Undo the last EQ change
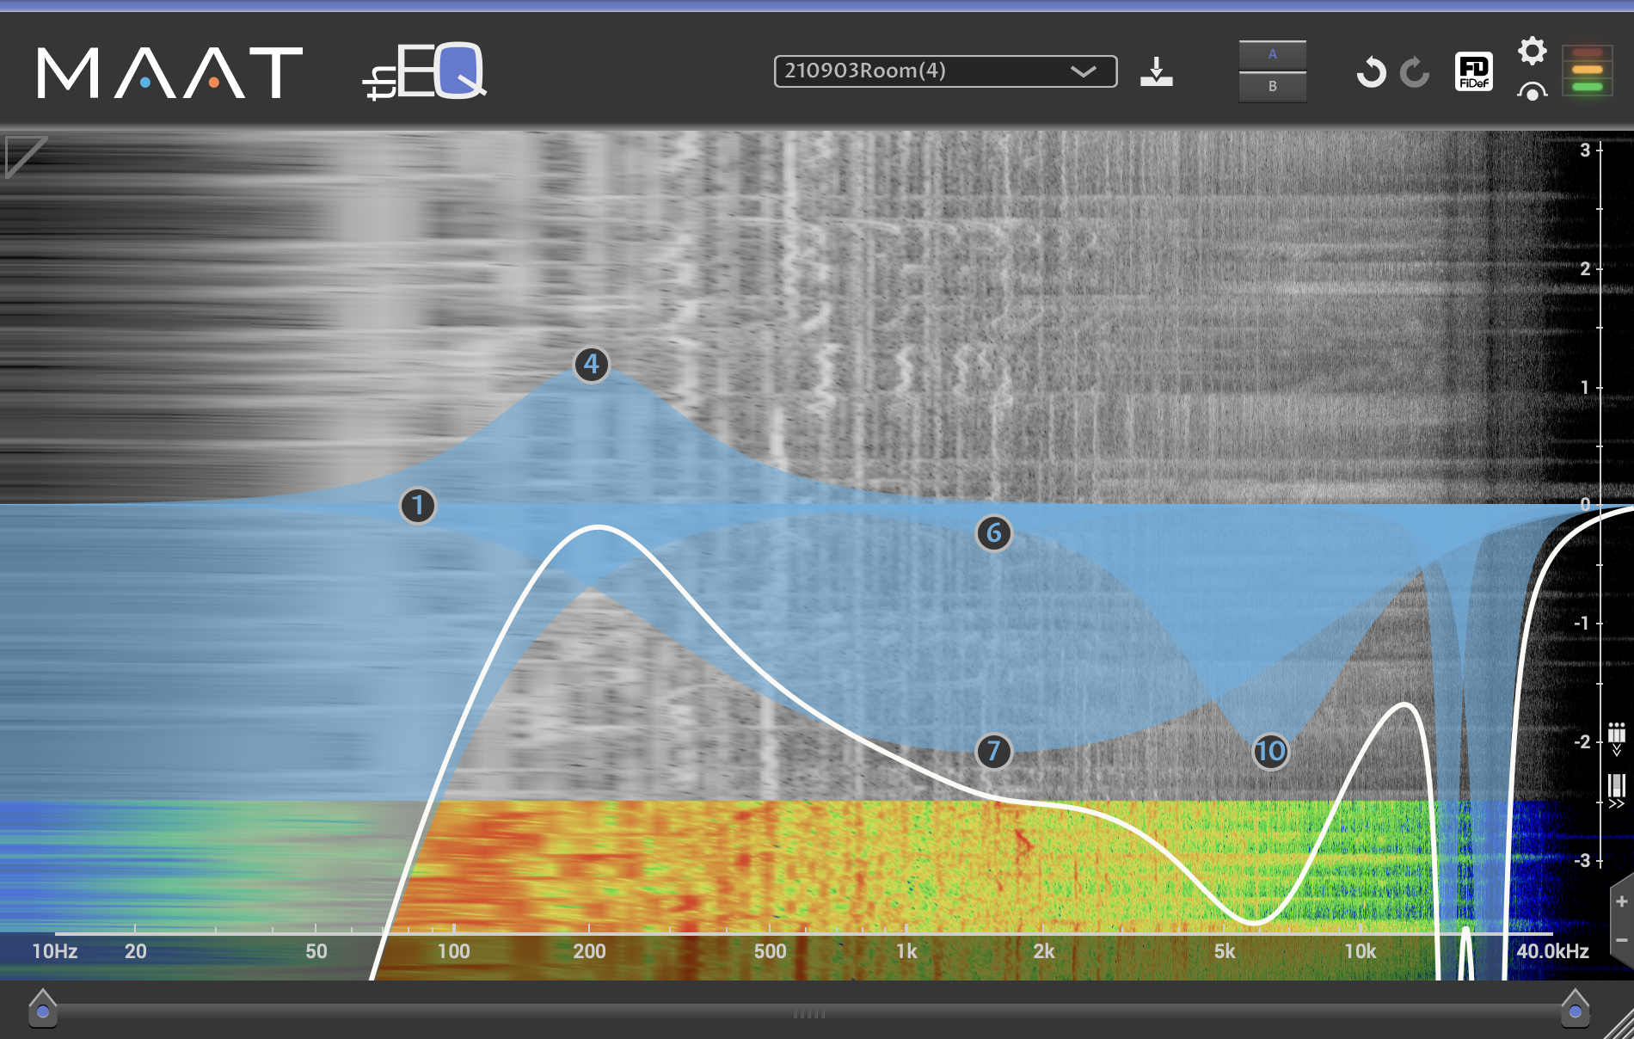1634x1039 pixels. pos(1371,72)
